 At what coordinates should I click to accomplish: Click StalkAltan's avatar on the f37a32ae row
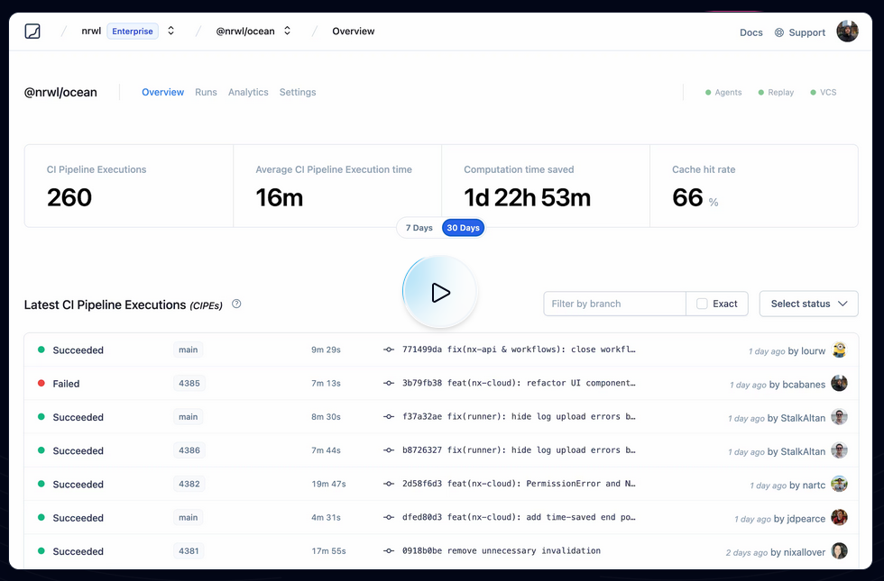point(840,416)
